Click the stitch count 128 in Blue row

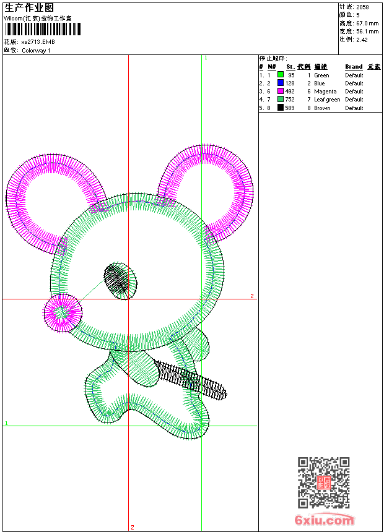pos(290,83)
